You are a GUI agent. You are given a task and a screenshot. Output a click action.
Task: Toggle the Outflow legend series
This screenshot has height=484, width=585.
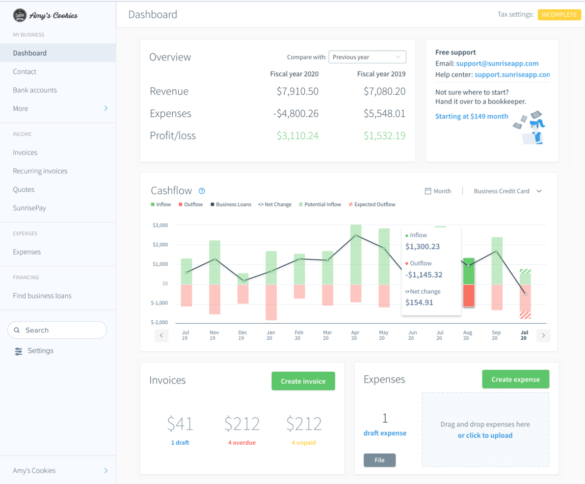[x=190, y=204]
